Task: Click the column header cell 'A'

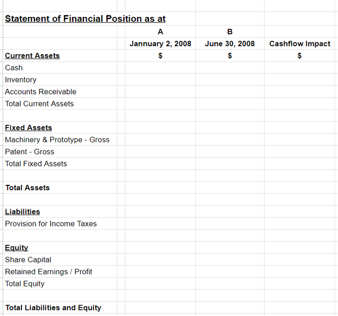Action: pyautogui.click(x=161, y=32)
